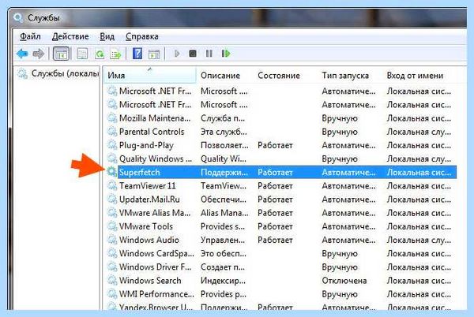The image size is (474, 317).
Task: Open the Справка menu
Action: pos(141,36)
